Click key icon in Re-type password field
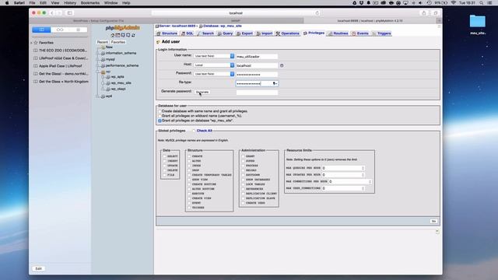The height and width of the screenshot is (280, 498). click(275, 83)
